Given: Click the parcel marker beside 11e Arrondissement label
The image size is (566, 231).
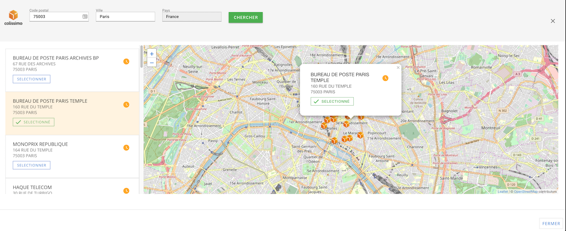Looking at the screenshot, I should pos(360,135).
